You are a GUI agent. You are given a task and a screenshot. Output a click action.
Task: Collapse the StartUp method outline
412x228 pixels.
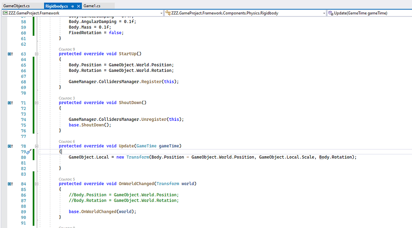37,54
